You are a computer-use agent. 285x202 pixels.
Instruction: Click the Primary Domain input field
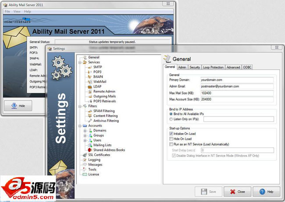(x=237, y=80)
